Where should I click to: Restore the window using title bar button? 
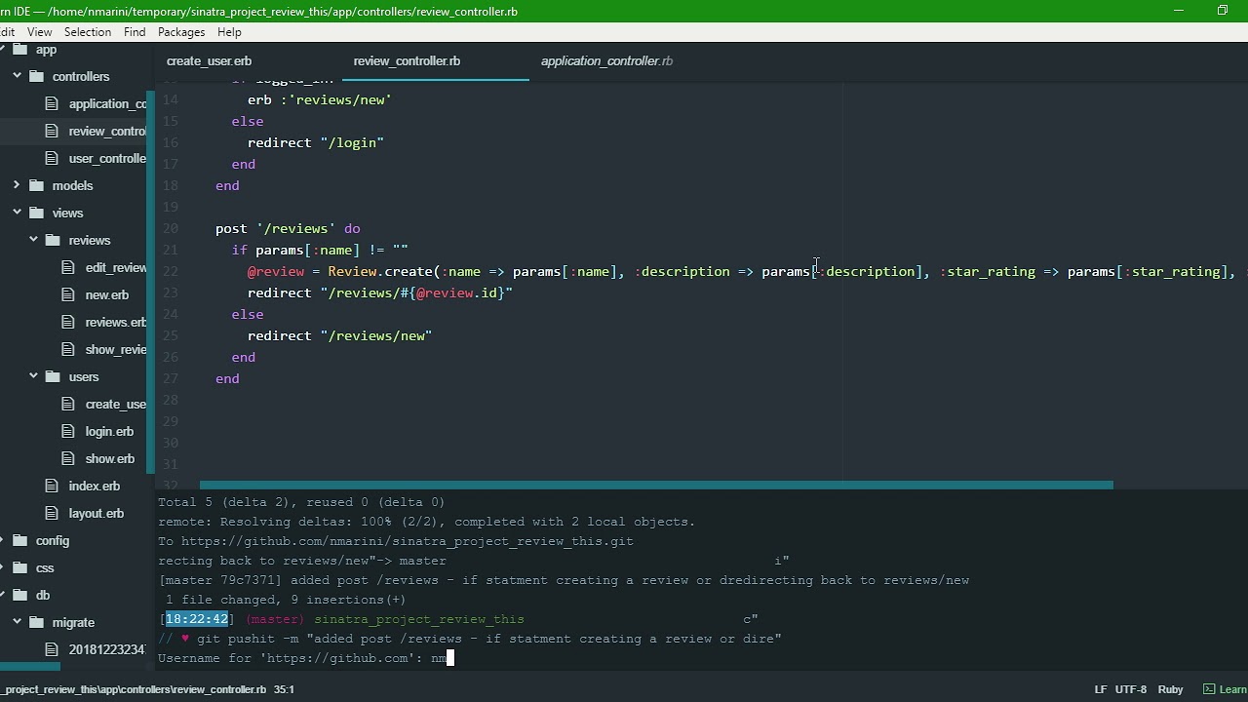click(1223, 11)
